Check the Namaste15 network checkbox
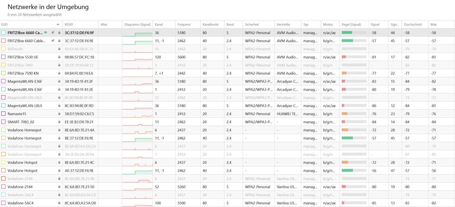 click(x=3, y=114)
